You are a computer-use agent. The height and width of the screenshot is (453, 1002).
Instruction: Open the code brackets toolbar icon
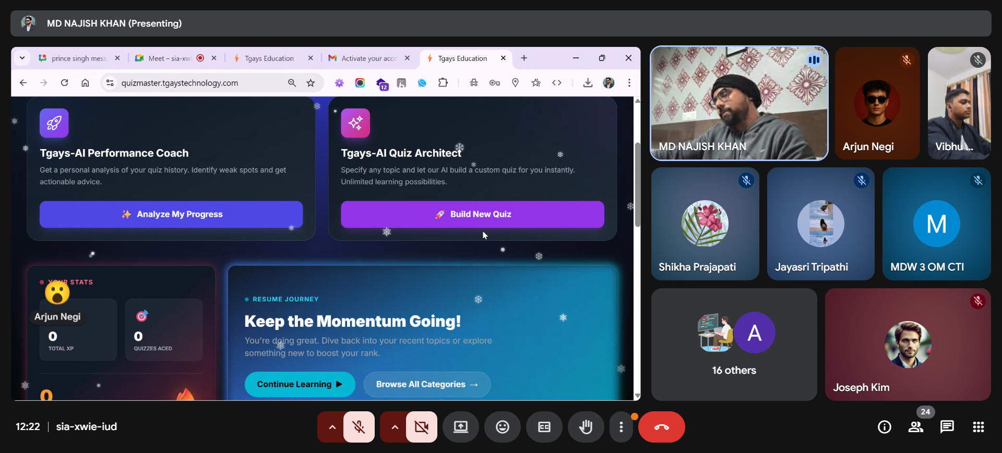[x=557, y=83]
